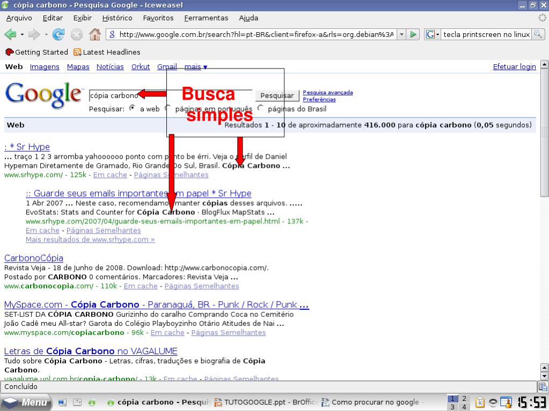Open Letras de Cópia Carbono no VAGALUME
Image resolution: width=549 pixels, height=411 pixels.
coord(91,351)
